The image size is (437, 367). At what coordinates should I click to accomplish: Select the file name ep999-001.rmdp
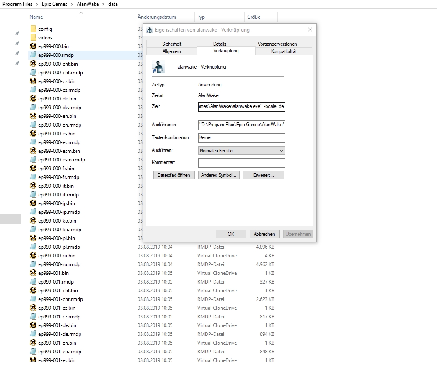click(x=56, y=282)
